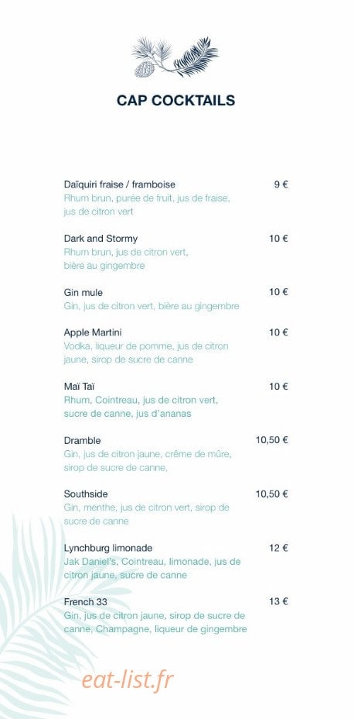Click the Dramble cocktail title

(83, 440)
